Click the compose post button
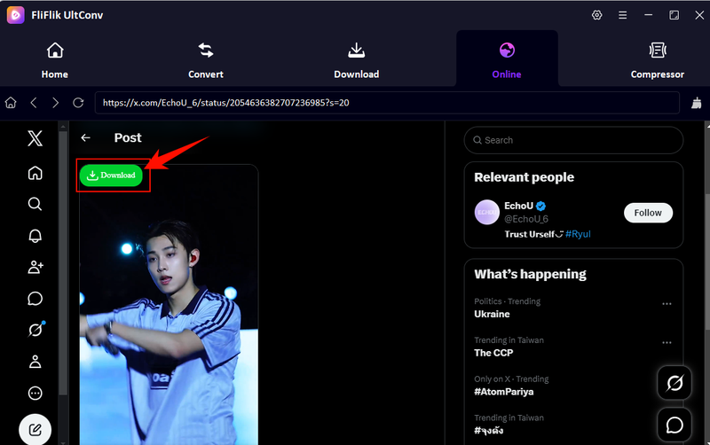Viewport: 710px width, 445px height. (35, 430)
